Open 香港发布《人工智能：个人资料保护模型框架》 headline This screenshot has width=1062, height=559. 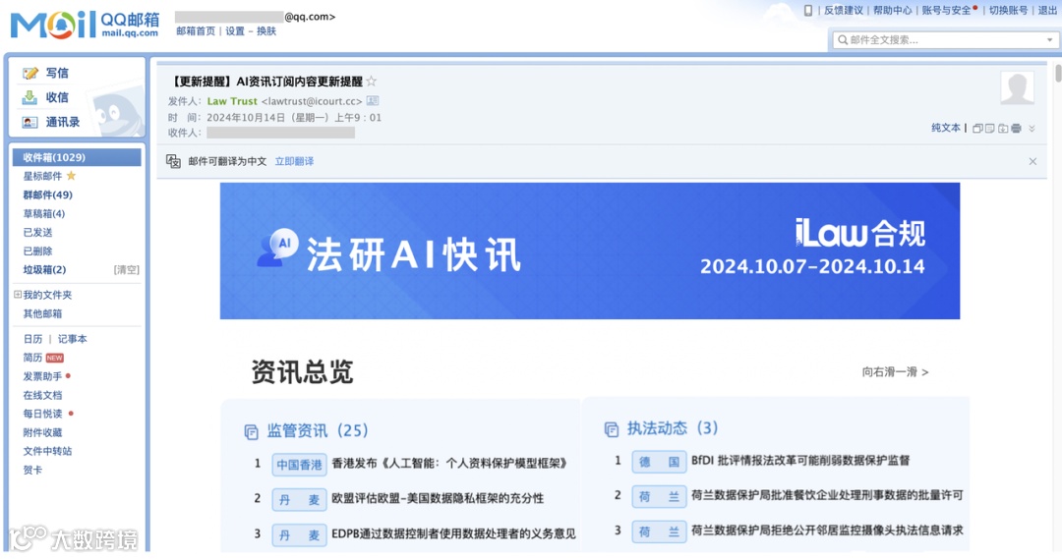[449, 464]
